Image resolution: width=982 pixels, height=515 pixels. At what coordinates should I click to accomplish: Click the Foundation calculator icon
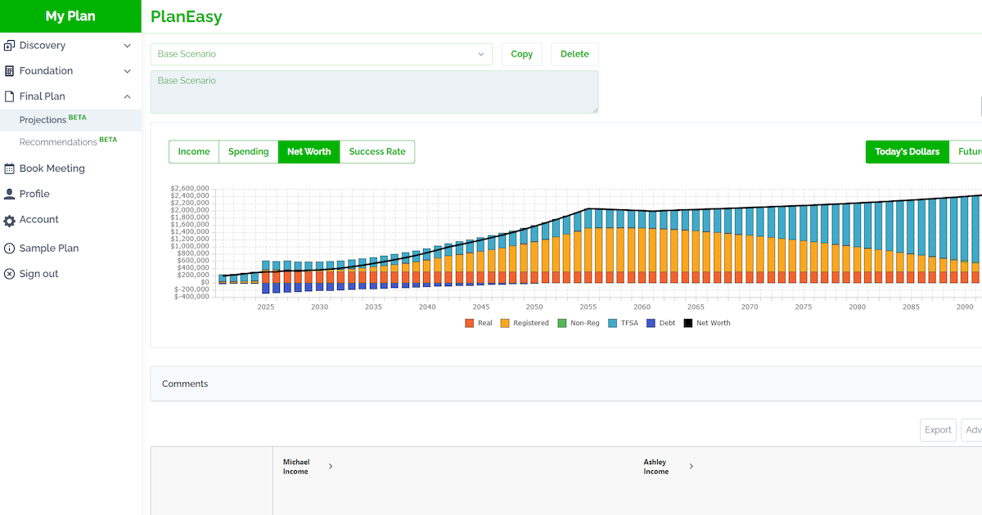[10, 71]
